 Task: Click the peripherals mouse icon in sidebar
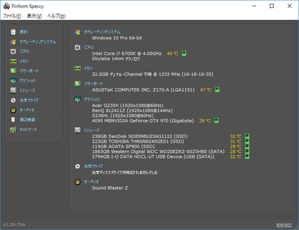point(13,120)
